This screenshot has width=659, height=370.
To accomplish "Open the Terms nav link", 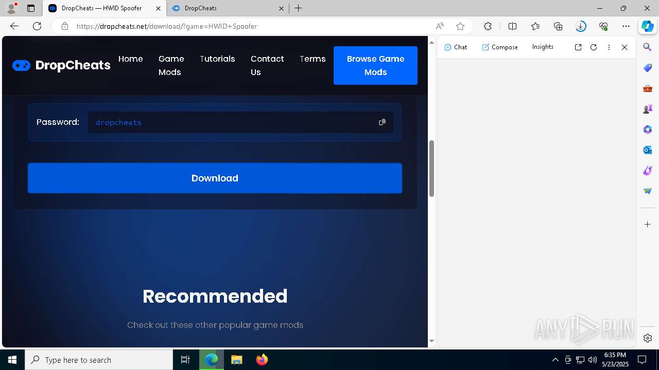I will 313,59.
